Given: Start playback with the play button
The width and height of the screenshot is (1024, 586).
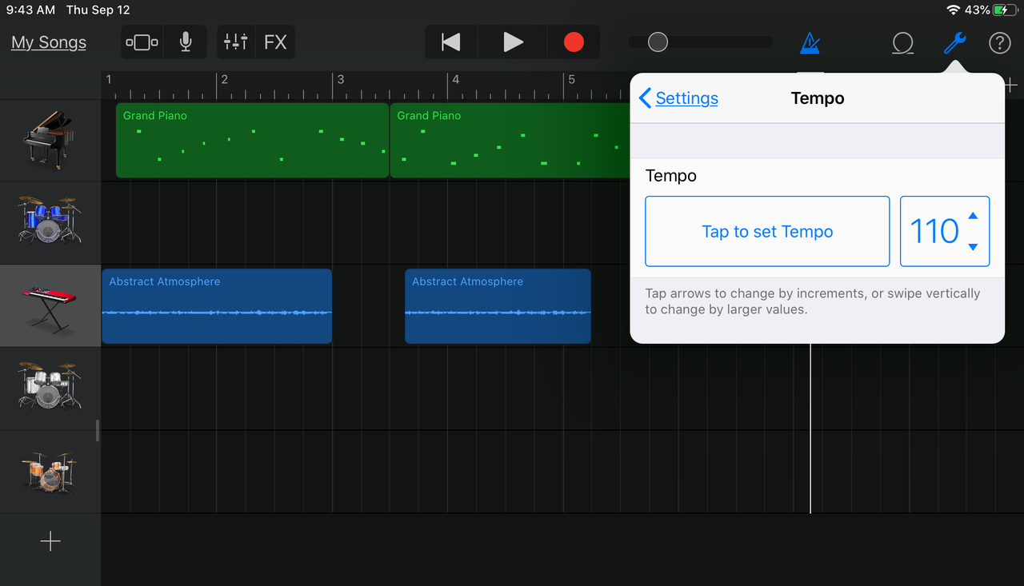Looking at the screenshot, I should point(512,42).
